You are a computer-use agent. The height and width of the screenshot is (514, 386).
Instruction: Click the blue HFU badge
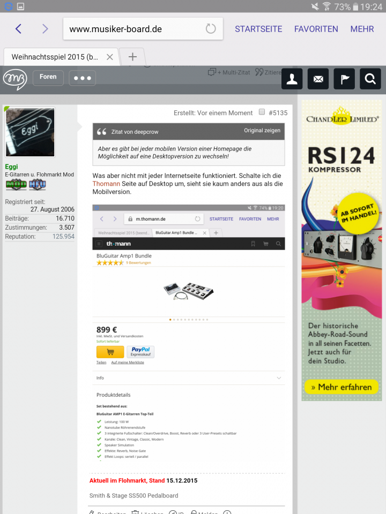click(38, 185)
